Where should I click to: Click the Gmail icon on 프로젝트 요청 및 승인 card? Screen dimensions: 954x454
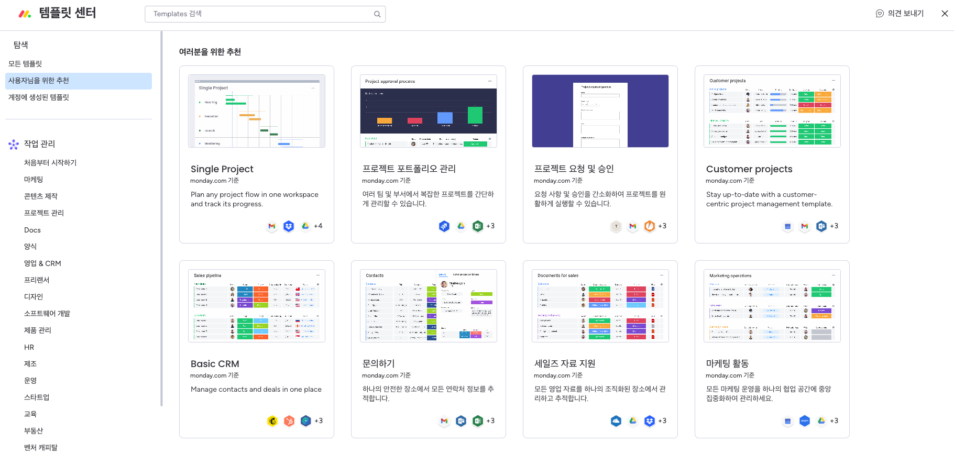point(633,226)
